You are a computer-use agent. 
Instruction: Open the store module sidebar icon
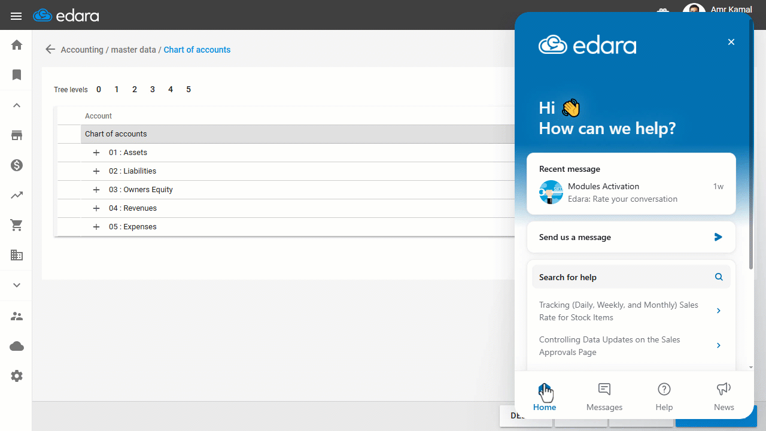[x=17, y=135]
